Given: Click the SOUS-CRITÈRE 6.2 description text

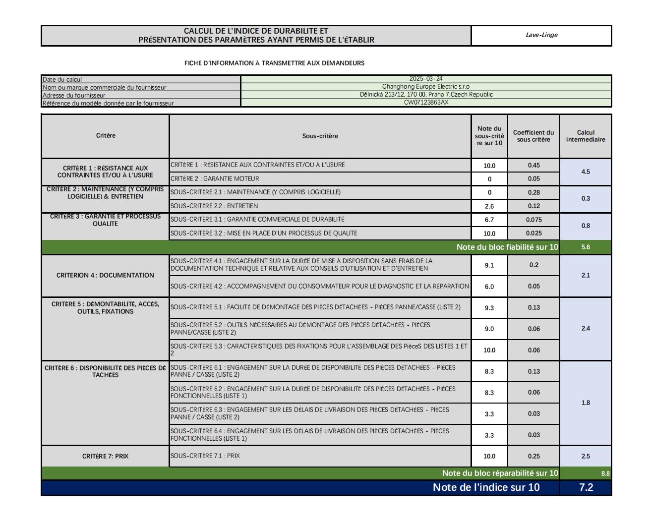Looking at the screenshot, I should (313, 392).
